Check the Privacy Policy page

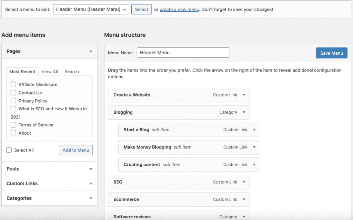(13, 101)
